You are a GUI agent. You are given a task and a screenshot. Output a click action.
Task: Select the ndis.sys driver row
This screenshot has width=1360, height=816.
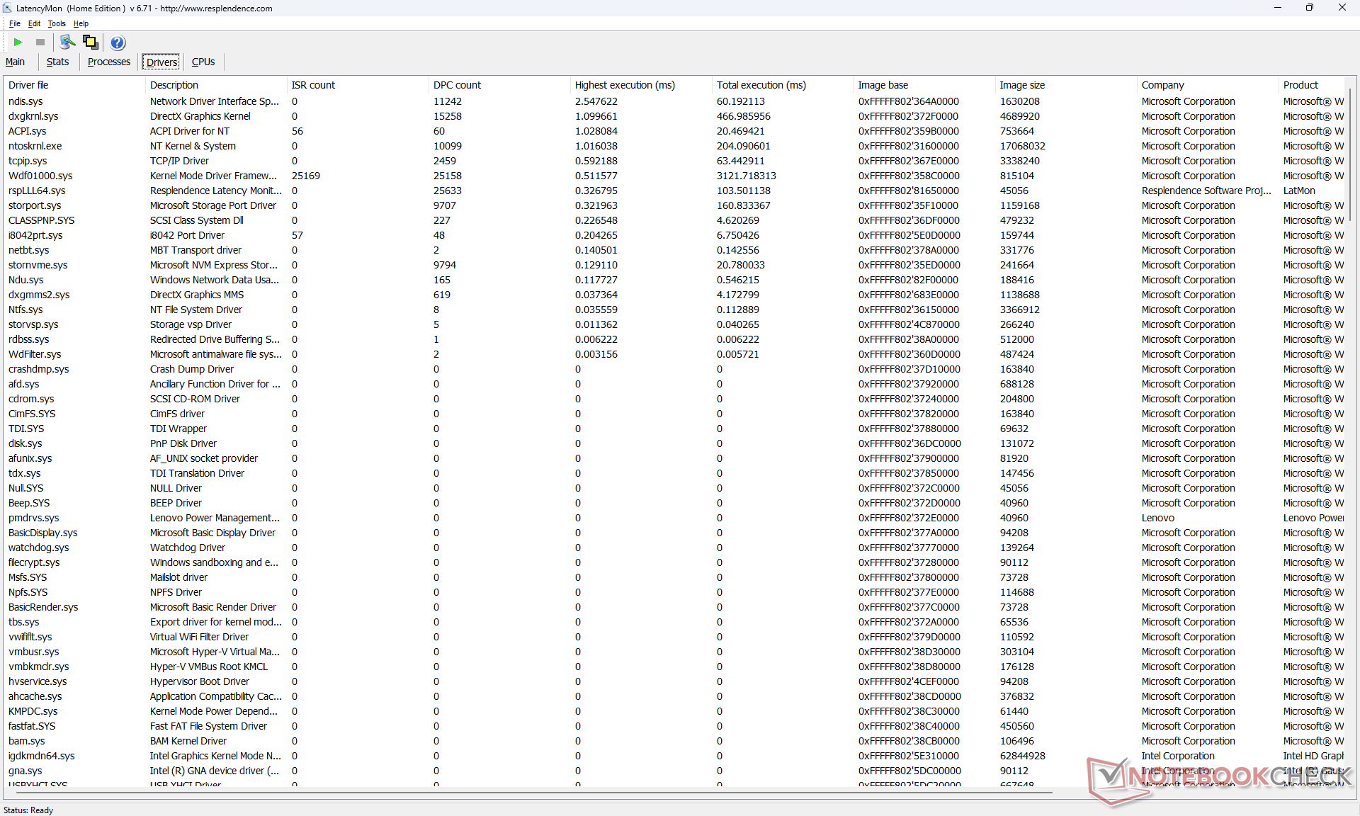25,101
